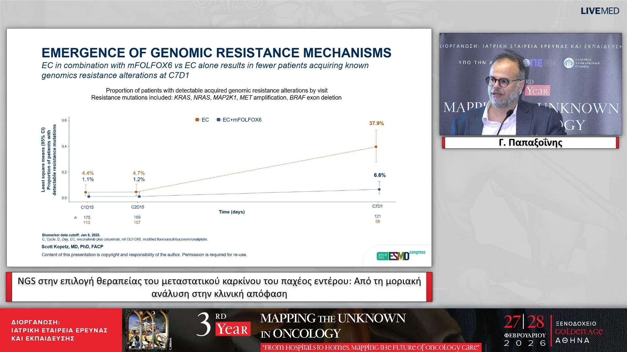Click the 37.9% data point label

point(376,123)
